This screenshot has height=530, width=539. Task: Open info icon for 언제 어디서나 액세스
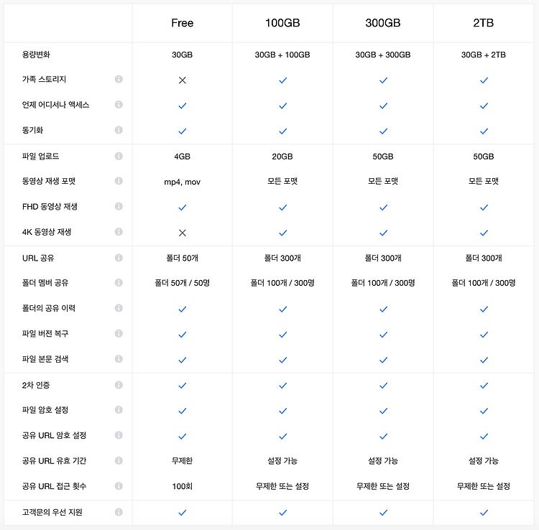coord(119,104)
